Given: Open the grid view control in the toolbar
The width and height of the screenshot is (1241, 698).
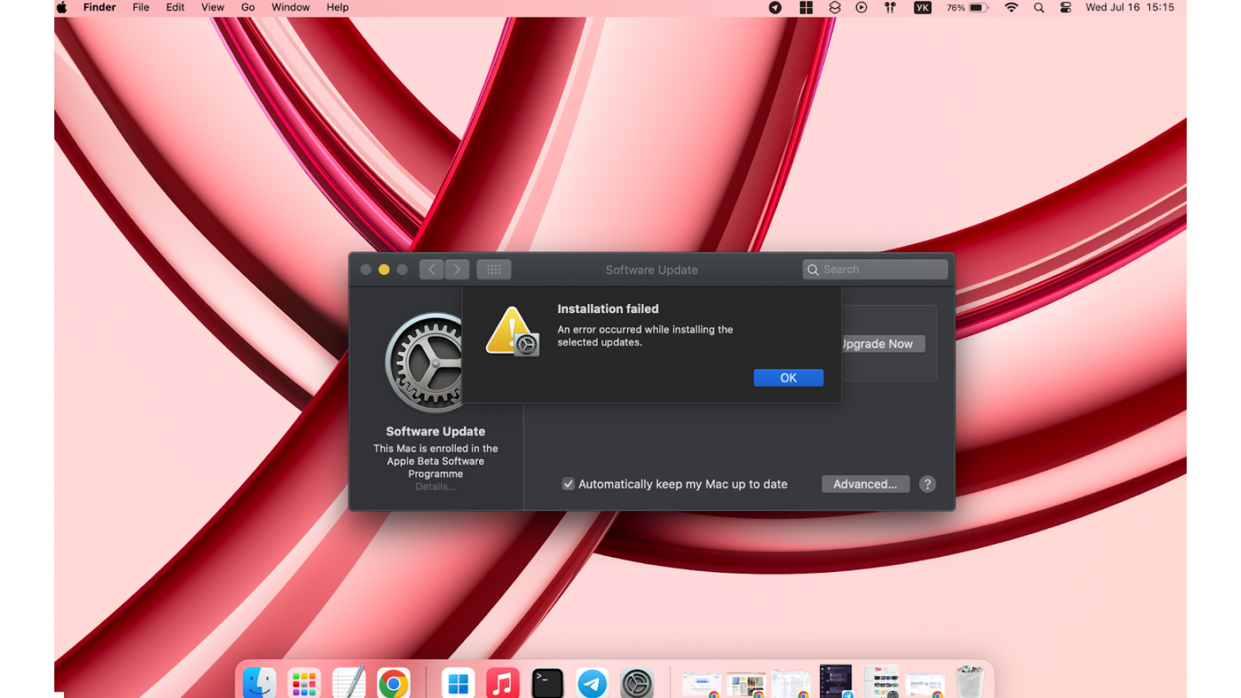Looking at the screenshot, I should point(493,270).
